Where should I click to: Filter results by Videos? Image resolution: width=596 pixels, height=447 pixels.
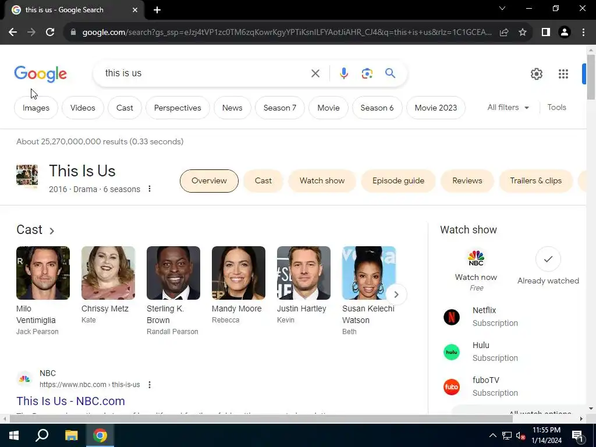point(83,108)
